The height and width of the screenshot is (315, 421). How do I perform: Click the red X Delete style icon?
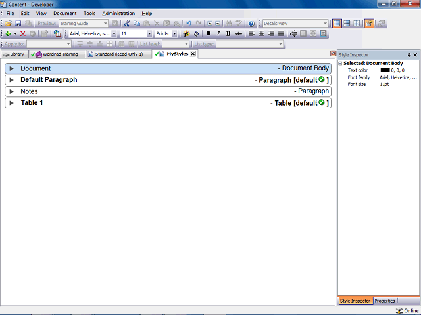23,33
